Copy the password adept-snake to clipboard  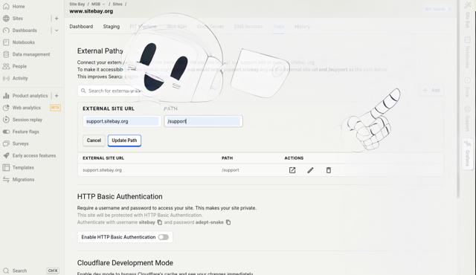228,222
